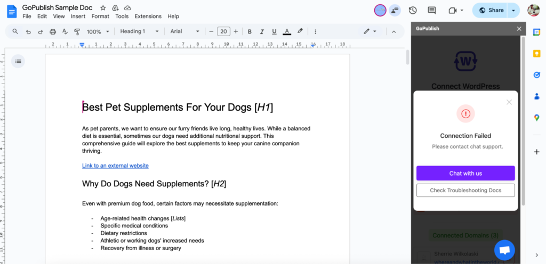Open the View menu

pos(59,16)
